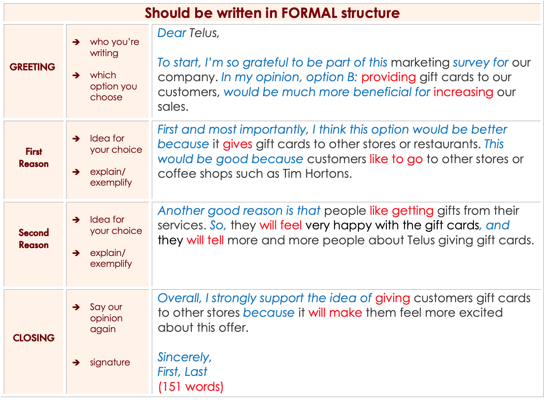Click the arrow beside Second Reason "explain/ exemplify"
This screenshot has height=400, width=547.
pyautogui.click(x=76, y=253)
